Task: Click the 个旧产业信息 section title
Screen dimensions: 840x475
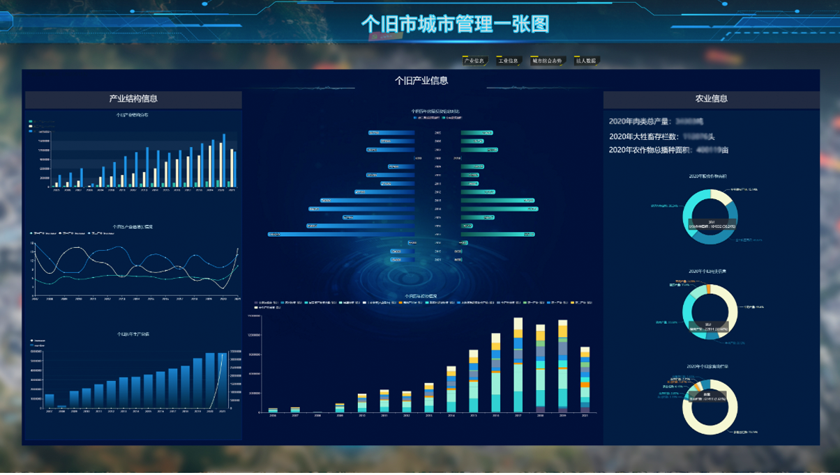Action: click(421, 81)
